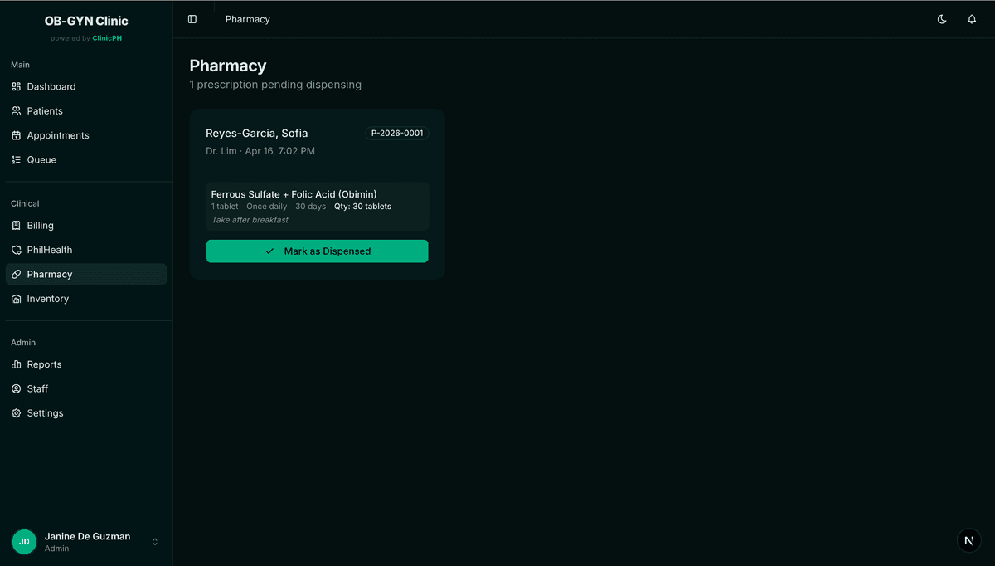Click the Dashboard grid icon in sidebar

point(17,86)
